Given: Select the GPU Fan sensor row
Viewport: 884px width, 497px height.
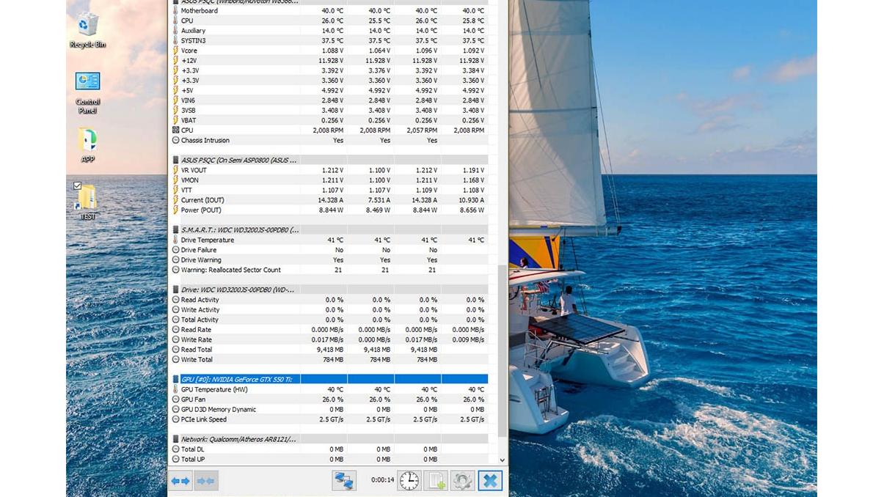Looking at the screenshot, I should 194,400.
